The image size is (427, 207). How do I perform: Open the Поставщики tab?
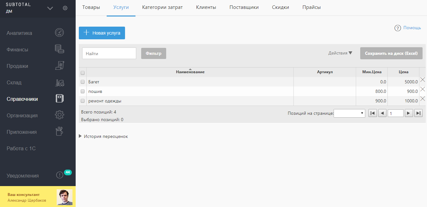(244, 7)
